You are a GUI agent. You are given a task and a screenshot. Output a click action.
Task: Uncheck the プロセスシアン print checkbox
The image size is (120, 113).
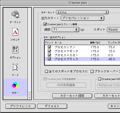pos(49,47)
